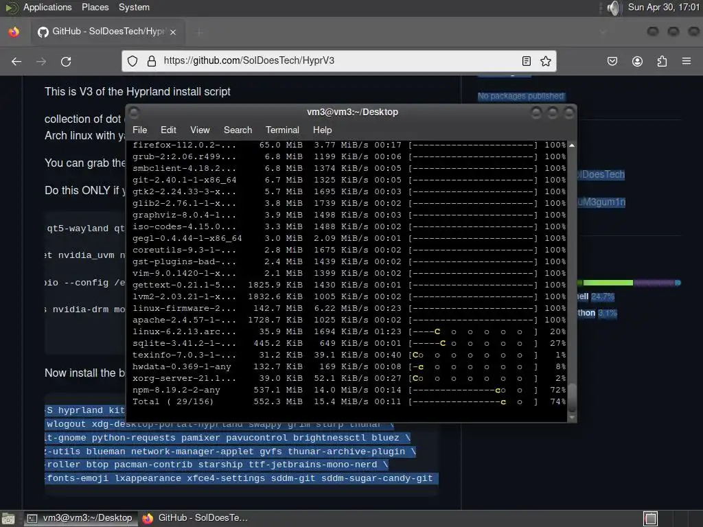Viewport: 703px width, 527px height.
Task: Click the workspace switcher in bottom panel
Action: coord(651,519)
